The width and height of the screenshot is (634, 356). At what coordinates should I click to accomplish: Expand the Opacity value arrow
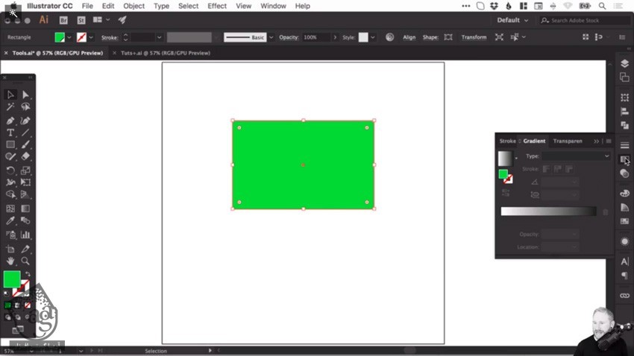[x=335, y=37]
